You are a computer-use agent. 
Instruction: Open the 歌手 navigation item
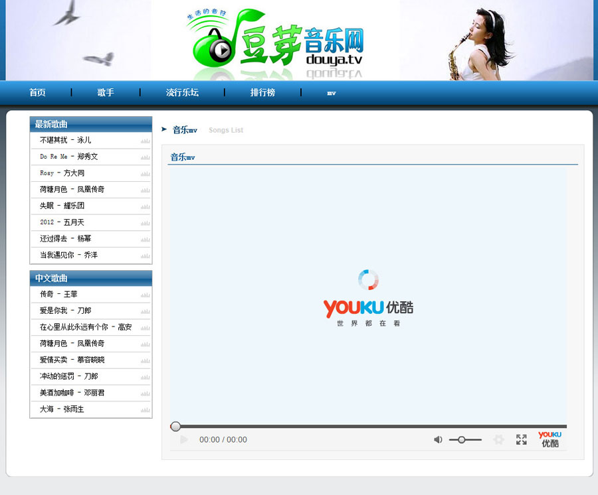click(x=106, y=92)
